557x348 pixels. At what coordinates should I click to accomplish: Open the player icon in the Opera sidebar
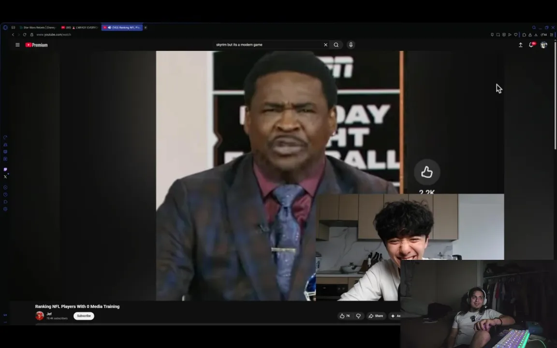click(5, 187)
